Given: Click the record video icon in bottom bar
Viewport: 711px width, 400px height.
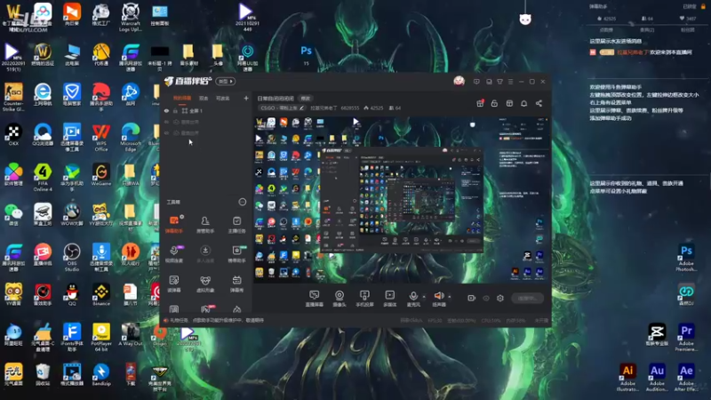Looking at the screenshot, I should pos(472,298).
